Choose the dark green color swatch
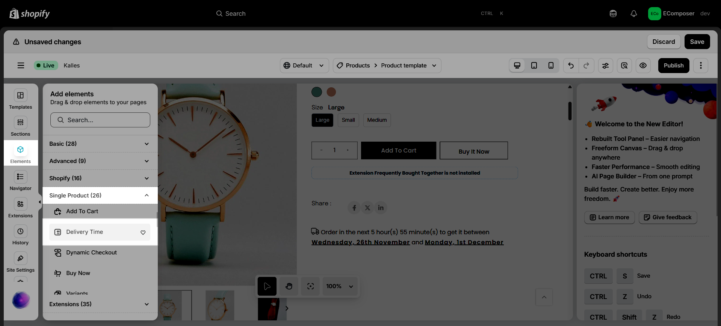 click(x=317, y=92)
